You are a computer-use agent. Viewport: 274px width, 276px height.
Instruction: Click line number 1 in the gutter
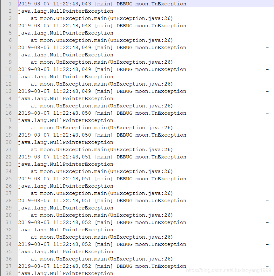coord(10,4)
